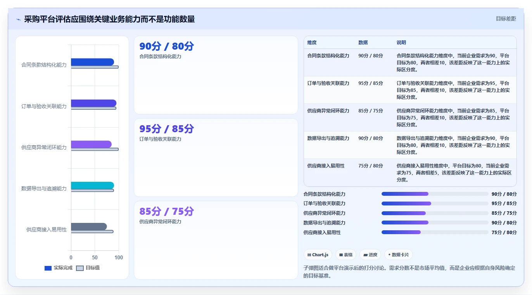Click the 表格 chip
The height and width of the screenshot is (295, 532).
(346, 255)
